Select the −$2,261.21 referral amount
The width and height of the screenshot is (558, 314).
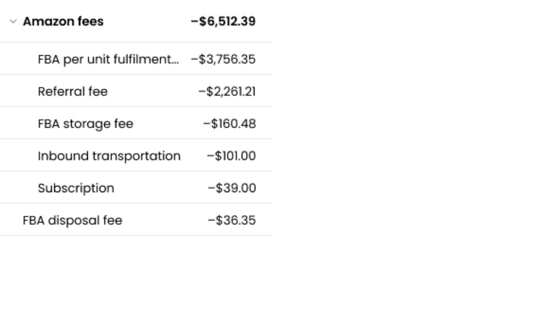click(227, 91)
